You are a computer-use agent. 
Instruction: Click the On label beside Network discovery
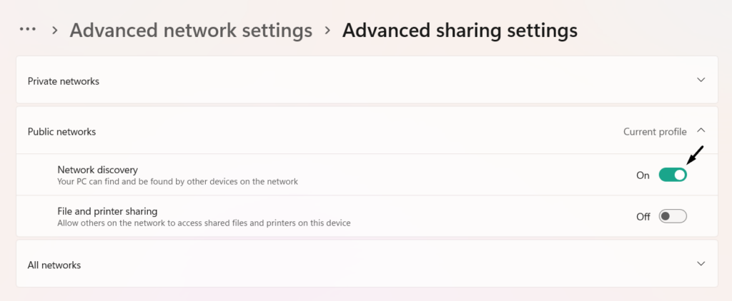[643, 175]
